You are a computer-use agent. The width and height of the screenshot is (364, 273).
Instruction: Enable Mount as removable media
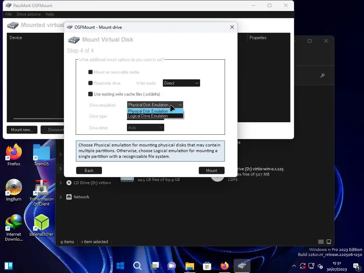pyautogui.click(x=91, y=72)
